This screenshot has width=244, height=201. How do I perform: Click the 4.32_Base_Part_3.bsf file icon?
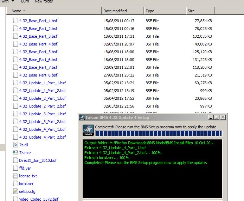15,36
